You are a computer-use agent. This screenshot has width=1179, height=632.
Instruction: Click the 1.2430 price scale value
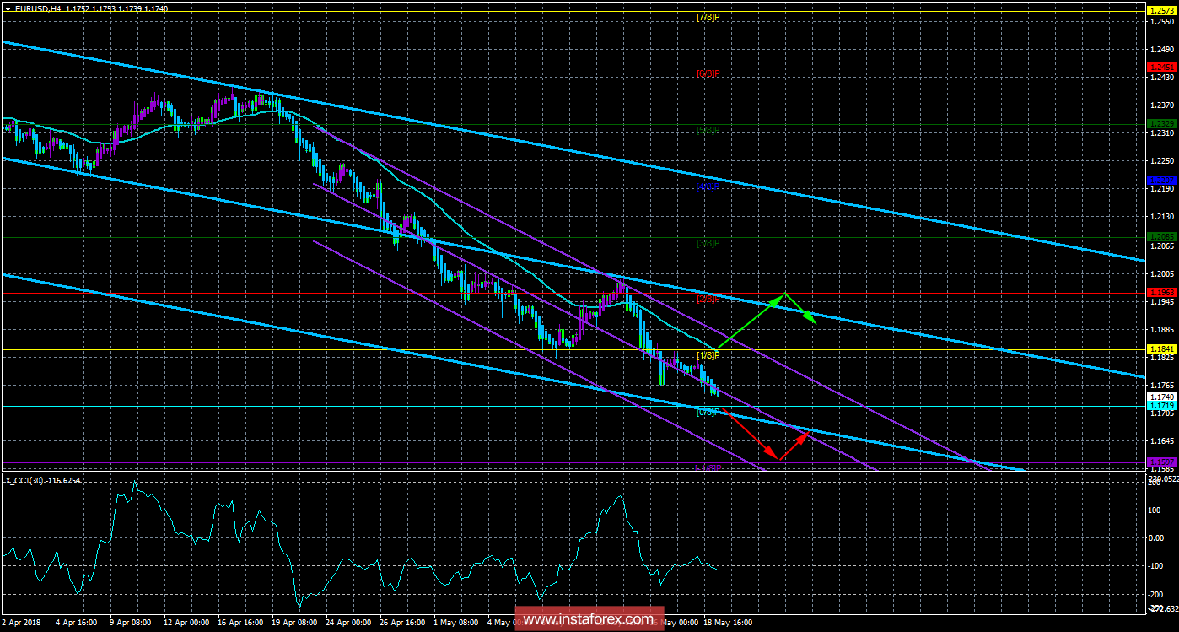tap(1161, 78)
